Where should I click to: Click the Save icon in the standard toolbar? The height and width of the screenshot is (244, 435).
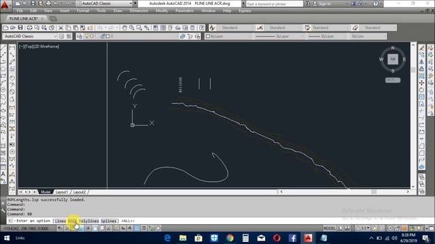click(x=20, y=28)
